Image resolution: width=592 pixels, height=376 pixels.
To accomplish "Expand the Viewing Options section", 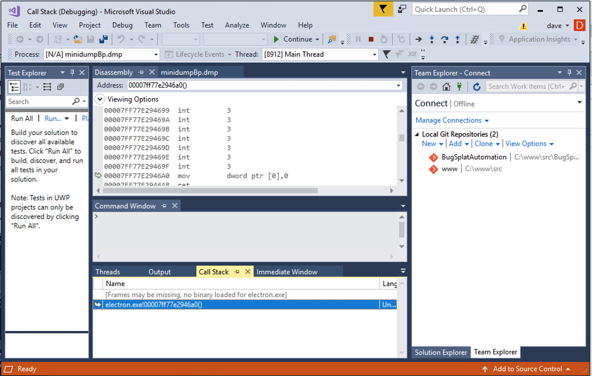I will (100, 99).
